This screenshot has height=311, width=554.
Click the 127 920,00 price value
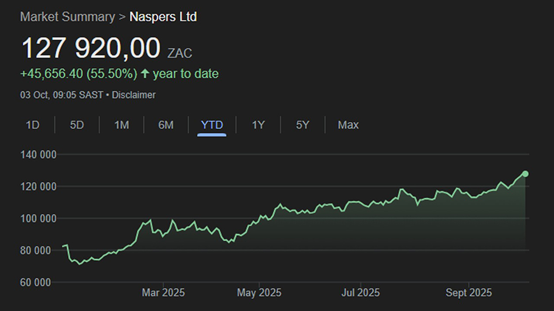(x=91, y=48)
